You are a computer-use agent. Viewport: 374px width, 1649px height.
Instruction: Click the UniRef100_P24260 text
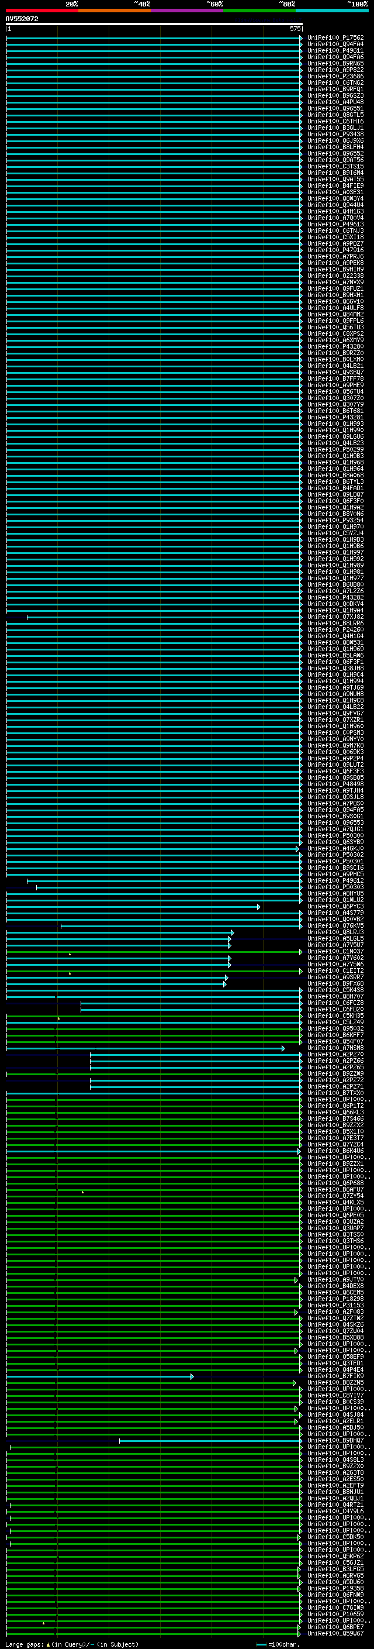click(335, 630)
